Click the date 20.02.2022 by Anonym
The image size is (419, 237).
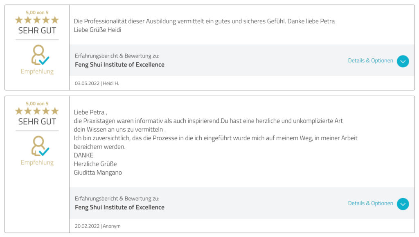87,226
